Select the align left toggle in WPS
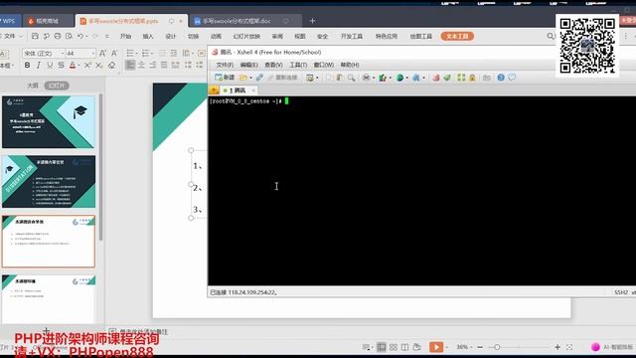The image size is (636, 358). coord(130,65)
